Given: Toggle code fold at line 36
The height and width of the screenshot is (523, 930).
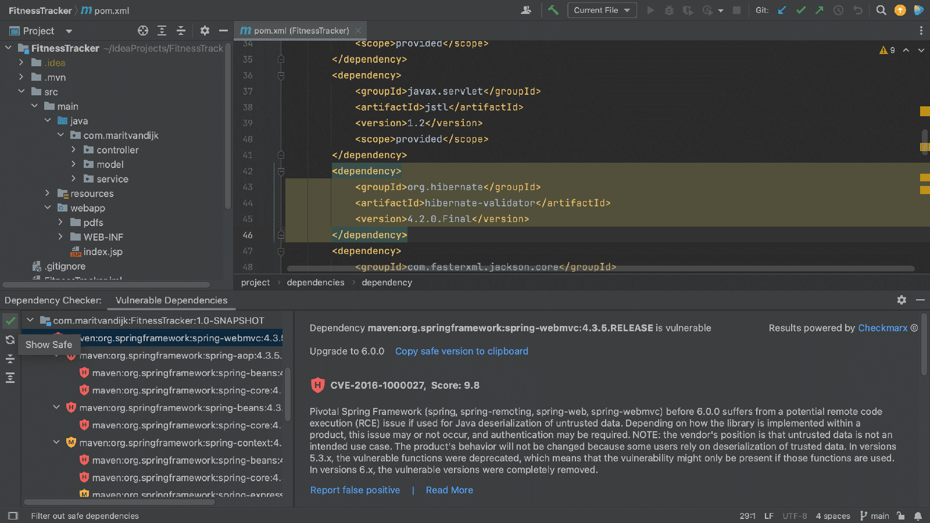Looking at the screenshot, I should (x=281, y=76).
